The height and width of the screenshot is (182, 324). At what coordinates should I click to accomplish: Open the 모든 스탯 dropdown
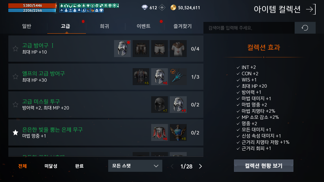coord(135,166)
